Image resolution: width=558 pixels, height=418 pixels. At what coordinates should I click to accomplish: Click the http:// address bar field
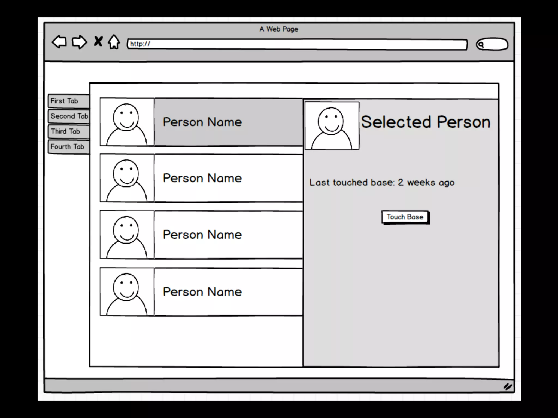[297, 44]
